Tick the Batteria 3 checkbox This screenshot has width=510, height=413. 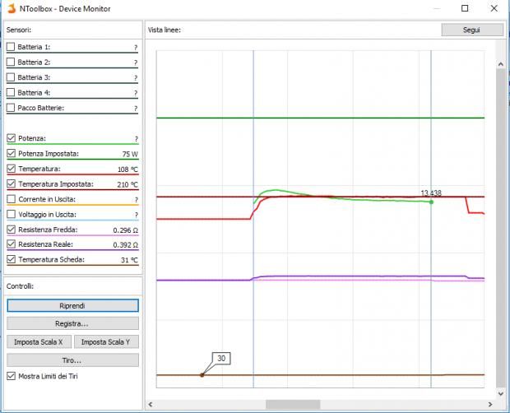point(11,77)
